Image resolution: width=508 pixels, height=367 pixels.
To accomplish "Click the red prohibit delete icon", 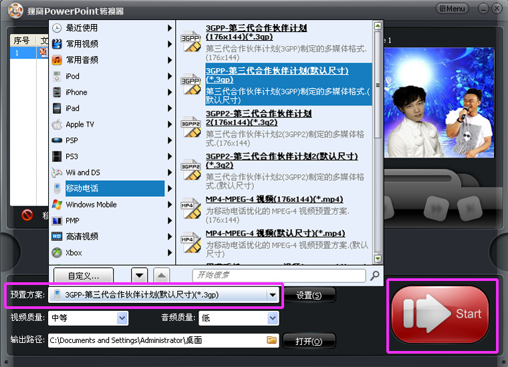I will point(27,215).
